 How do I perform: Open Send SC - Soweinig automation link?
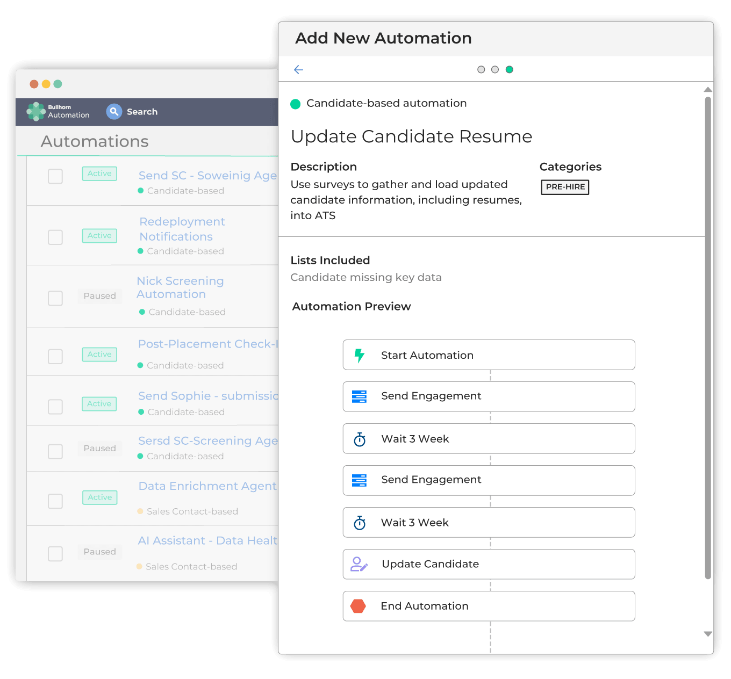208,176
